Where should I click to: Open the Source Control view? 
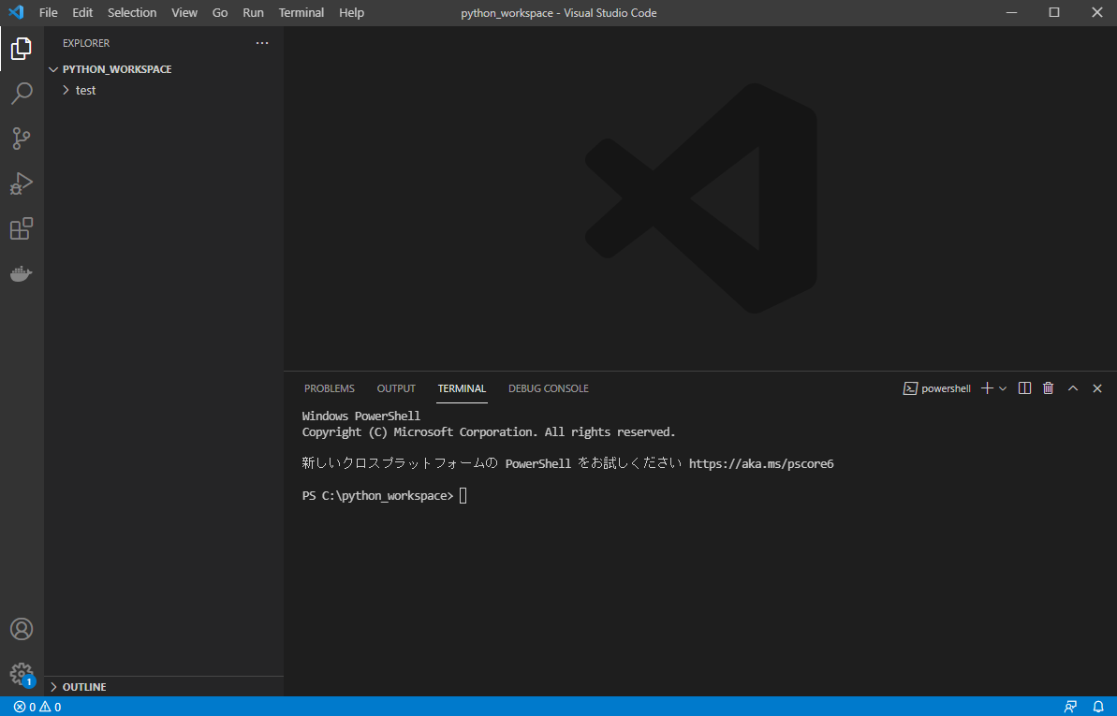[x=22, y=139]
